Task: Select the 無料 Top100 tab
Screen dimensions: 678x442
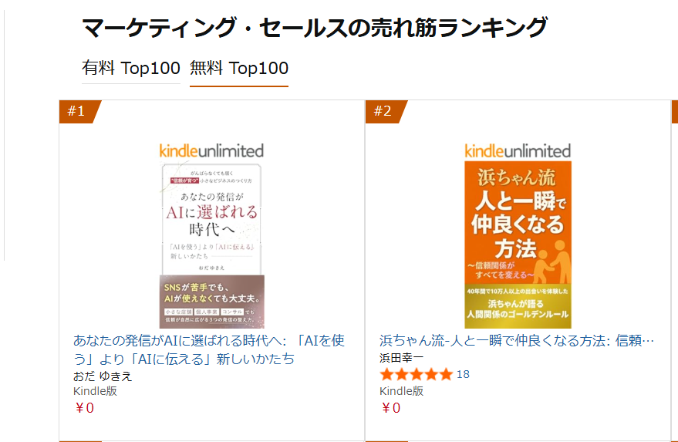Action: [239, 69]
